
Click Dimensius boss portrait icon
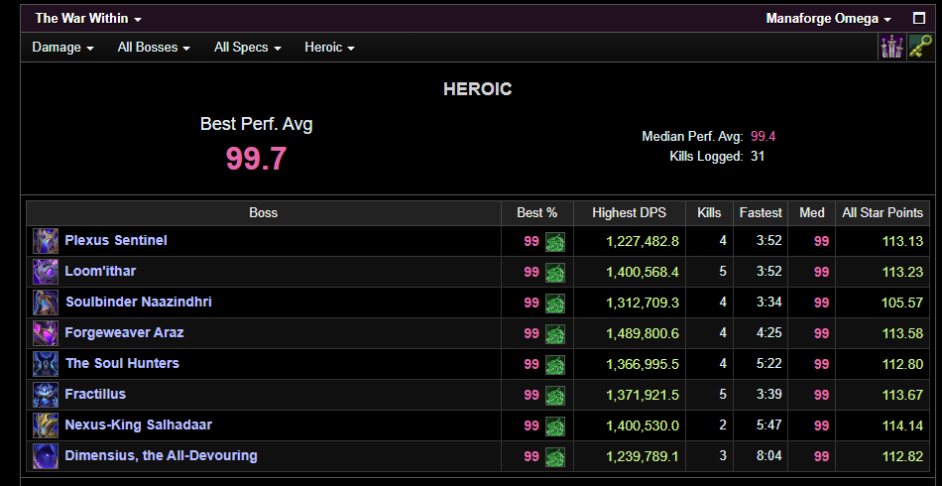[x=46, y=456]
